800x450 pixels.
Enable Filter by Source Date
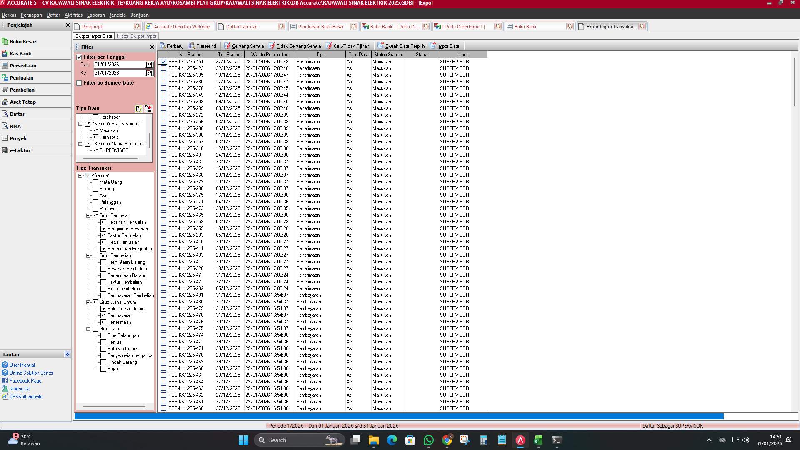pos(79,83)
